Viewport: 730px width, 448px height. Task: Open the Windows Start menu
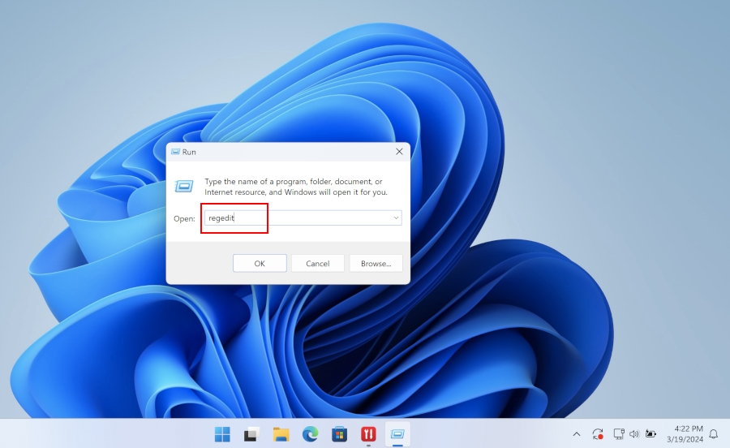coord(222,434)
